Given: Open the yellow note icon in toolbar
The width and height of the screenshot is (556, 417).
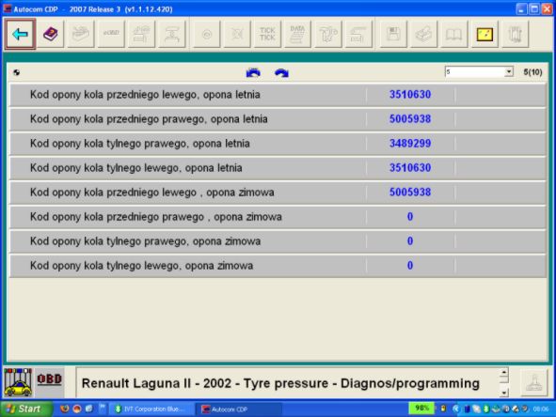Looking at the screenshot, I should pyautogui.click(x=485, y=35).
